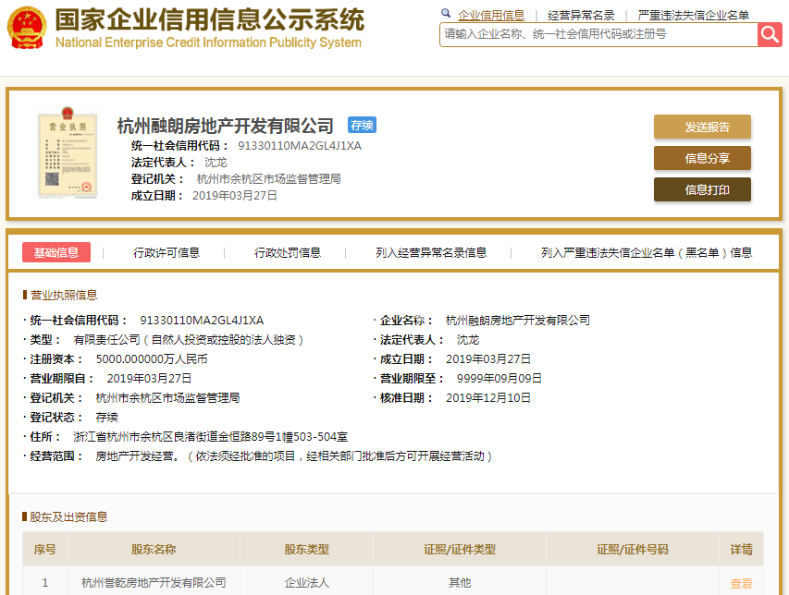
Task: Click the approval date 2019年12月10日
Action: pos(488,398)
